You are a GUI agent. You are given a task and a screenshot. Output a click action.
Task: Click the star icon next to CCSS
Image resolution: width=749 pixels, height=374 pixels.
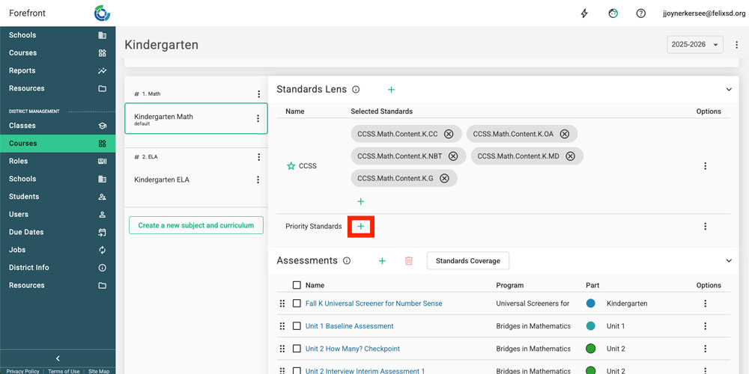click(291, 166)
